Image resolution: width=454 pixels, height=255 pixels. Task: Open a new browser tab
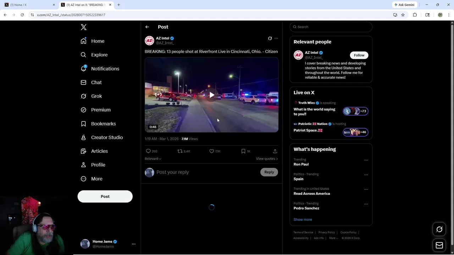(x=118, y=5)
